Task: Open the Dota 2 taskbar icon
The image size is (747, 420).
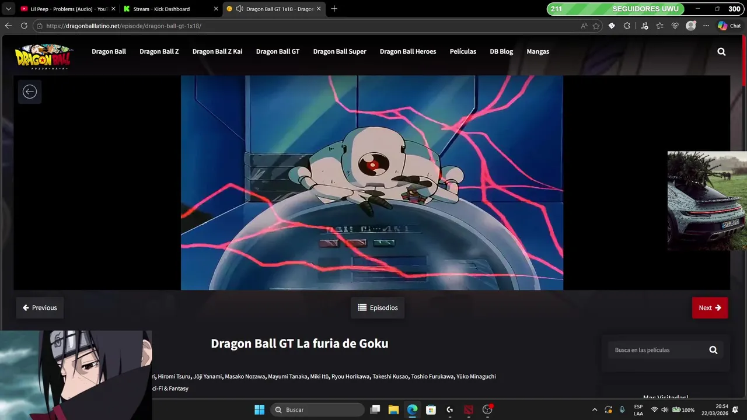Action: tap(468, 409)
